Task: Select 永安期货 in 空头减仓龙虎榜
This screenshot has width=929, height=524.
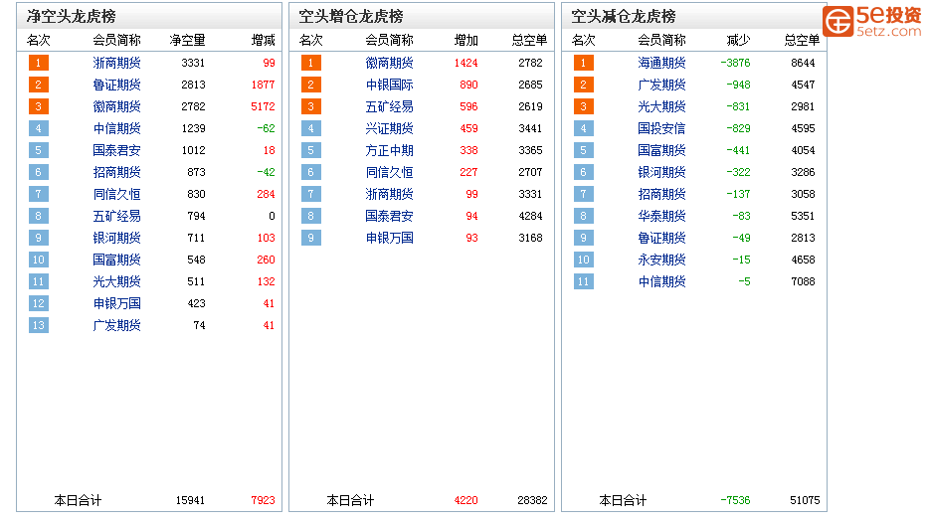Action: [x=661, y=260]
